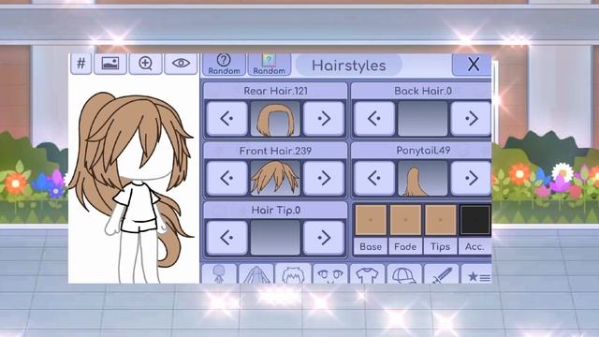Click the Fade label button
This screenshot has width=599, height=337.
coord(405,246)
